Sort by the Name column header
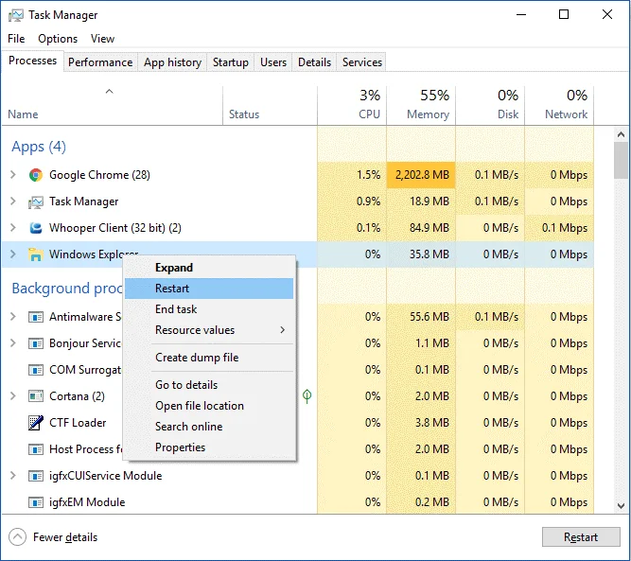Screen dimensions: 631x561 [x=112, y=105]
